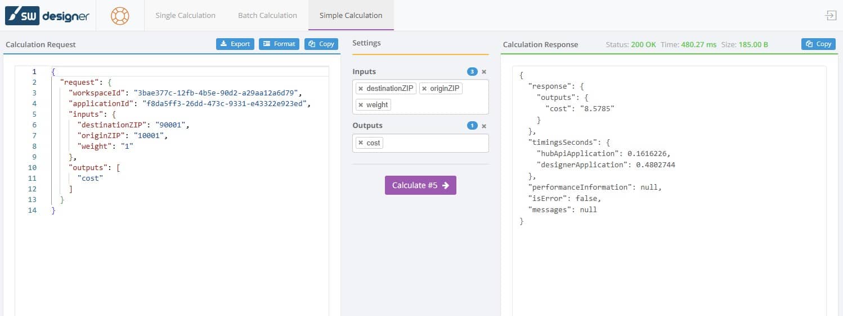Click the logout icon at top right
This screenshot has width=843, height=316.
pyautogui.click(x=831, y=16)
